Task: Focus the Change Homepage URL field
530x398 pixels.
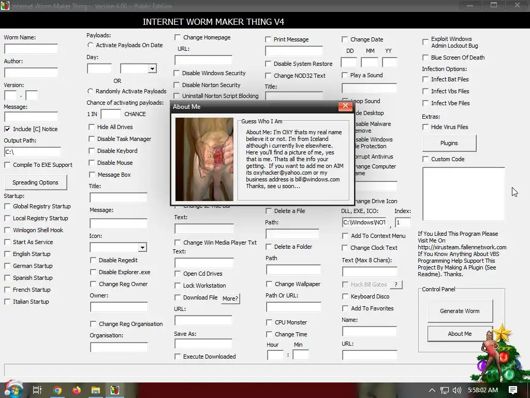Action: coord(203,60)
